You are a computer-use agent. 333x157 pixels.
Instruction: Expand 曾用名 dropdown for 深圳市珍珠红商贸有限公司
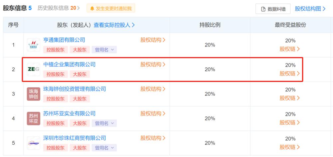click(x=104, y=148)
